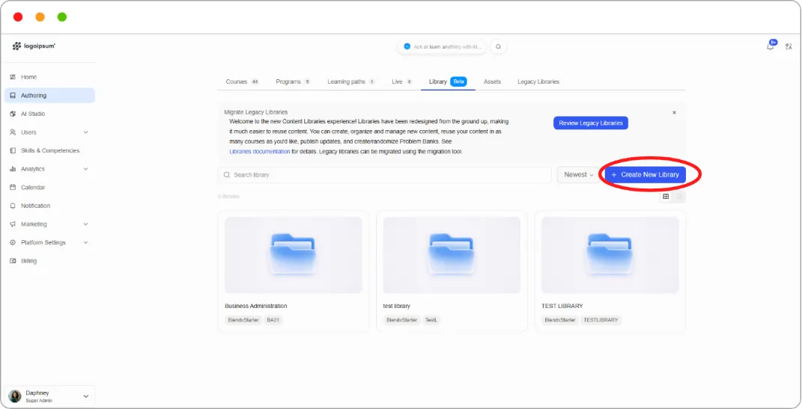Screen dimensions: 802x409
Task: Open Billing in the sidebar
Action: (x=49, y=261)
